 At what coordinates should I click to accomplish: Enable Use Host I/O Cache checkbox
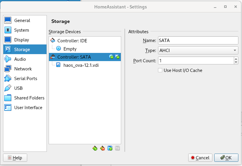point(160,70)
